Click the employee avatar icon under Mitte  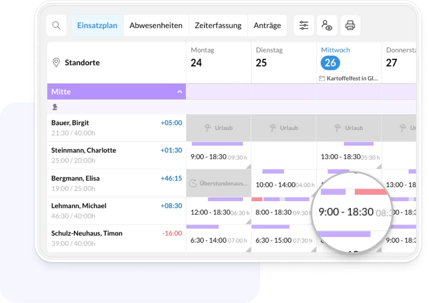coord(55,107)
